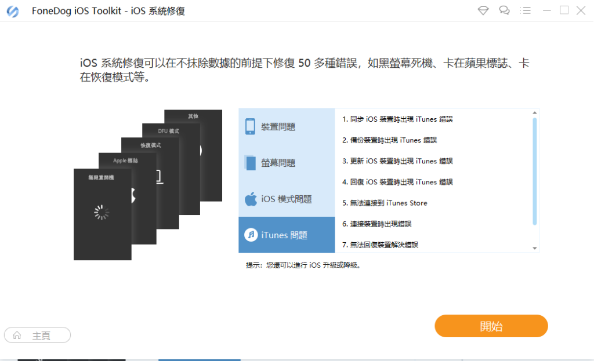Click item 3. 更新 iOS 裝置時出現 iTunes 錯誤
Viewport: 594px width, 361px height.
[x=397, y=161]
